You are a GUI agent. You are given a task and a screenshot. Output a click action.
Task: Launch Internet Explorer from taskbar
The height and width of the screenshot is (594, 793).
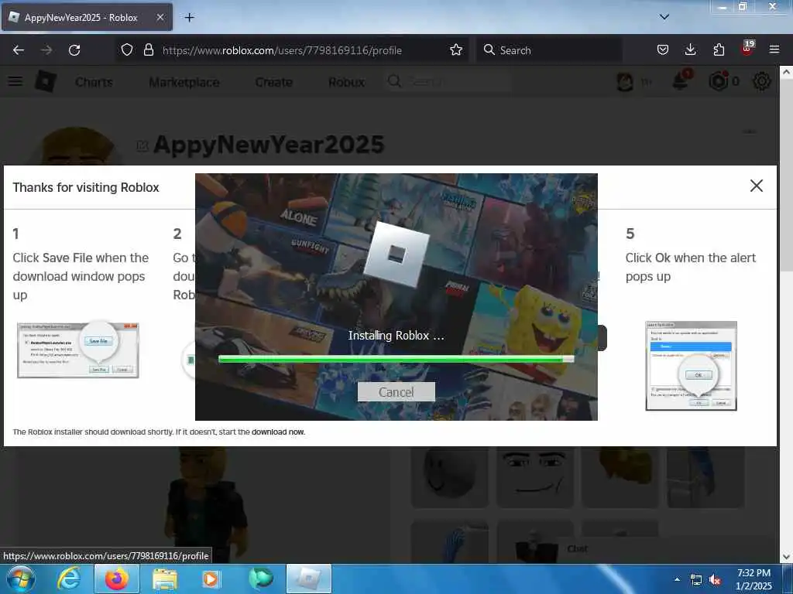[69, 579]
